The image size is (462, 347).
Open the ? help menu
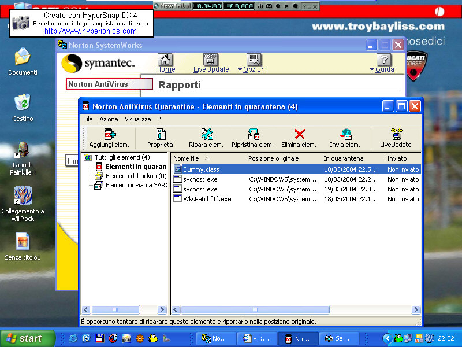click(159, 119)
